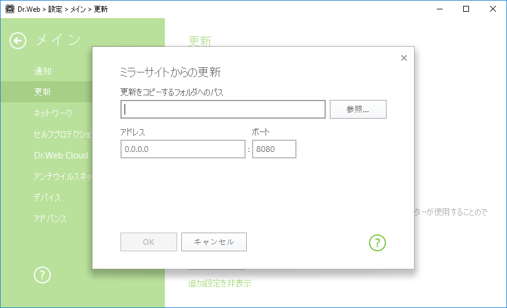Viewport: 507px width, 308px height.
Task: Click 追加設定を非表示 link
Action: point(219,283)
